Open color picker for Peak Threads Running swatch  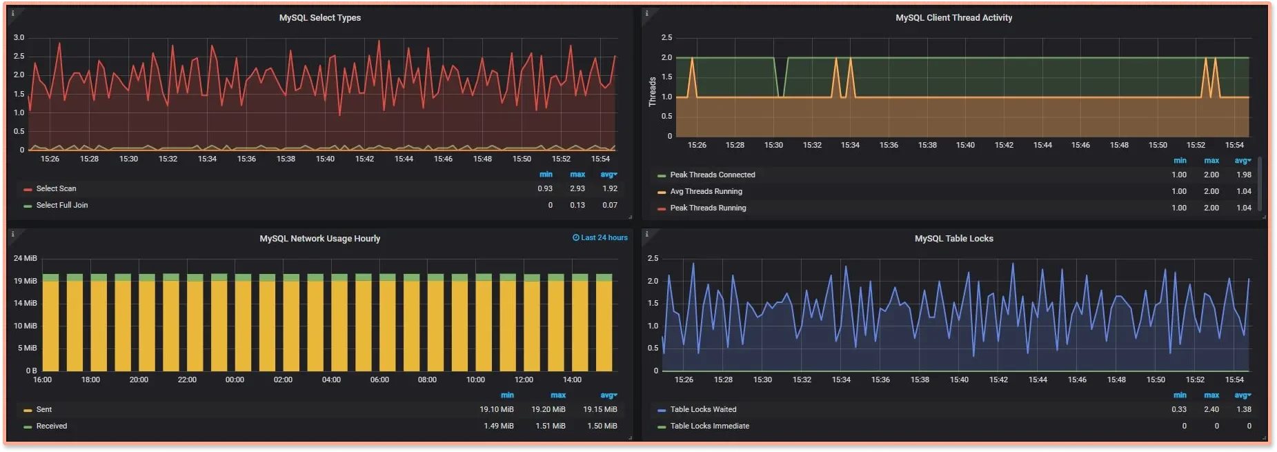coord(662,208)
